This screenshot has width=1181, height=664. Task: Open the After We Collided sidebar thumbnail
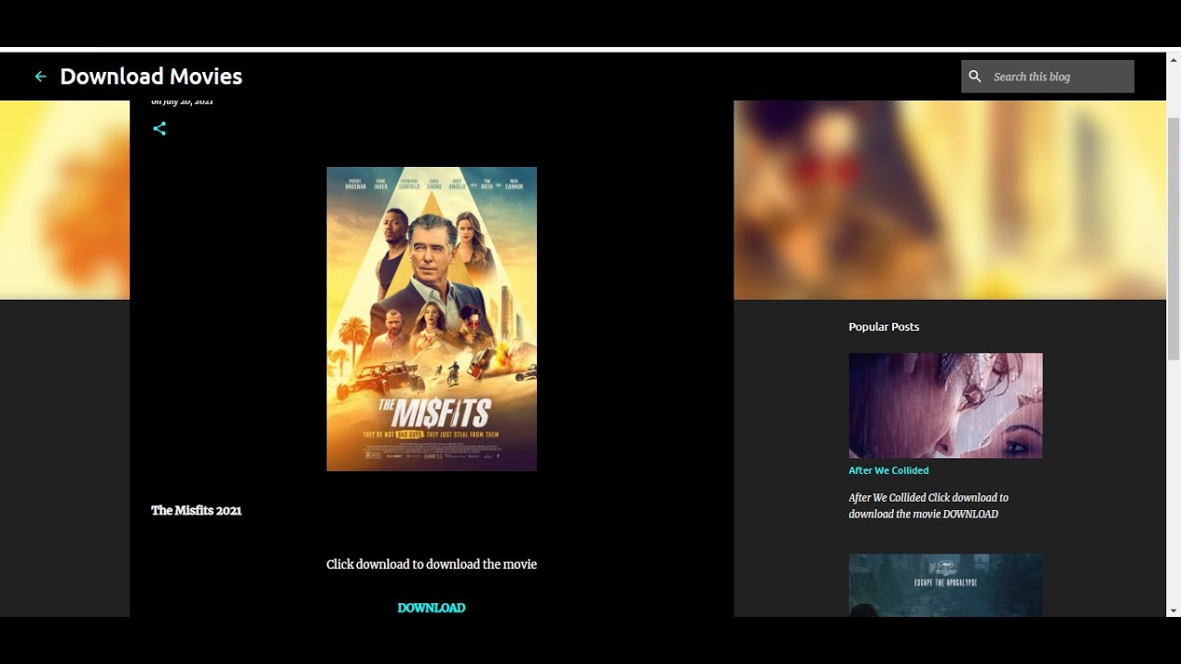tap(945, 405)
